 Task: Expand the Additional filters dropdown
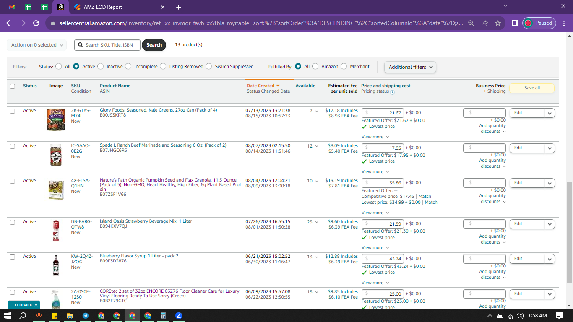(x=410, y=67)
